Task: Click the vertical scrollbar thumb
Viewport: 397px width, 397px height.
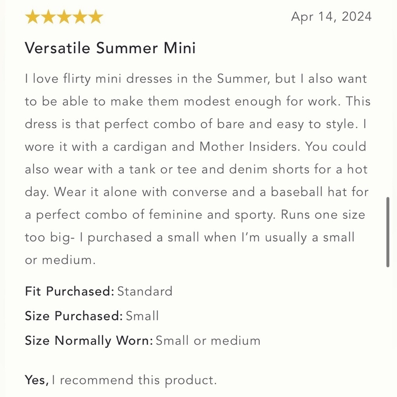Action: (387, 232)
